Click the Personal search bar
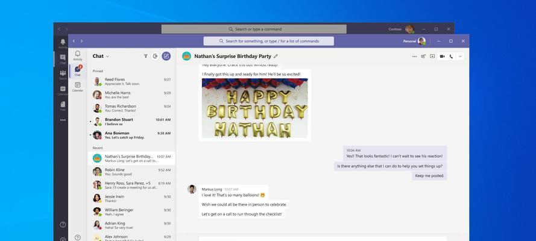This screenshot has height=241, width=536. [x=269, y=41]
